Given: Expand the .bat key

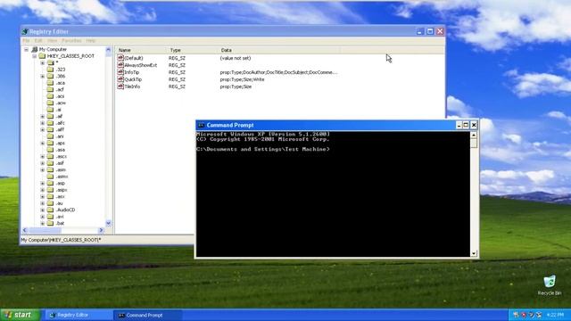Looking at the screenshot, I should [x=43, y=223].
